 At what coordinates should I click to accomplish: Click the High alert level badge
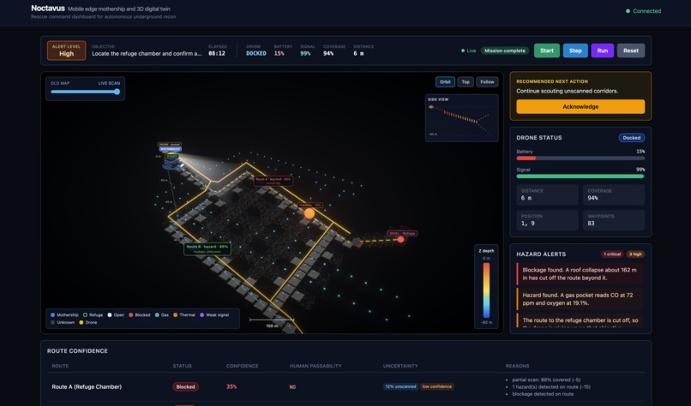click(x=67, y=51)
